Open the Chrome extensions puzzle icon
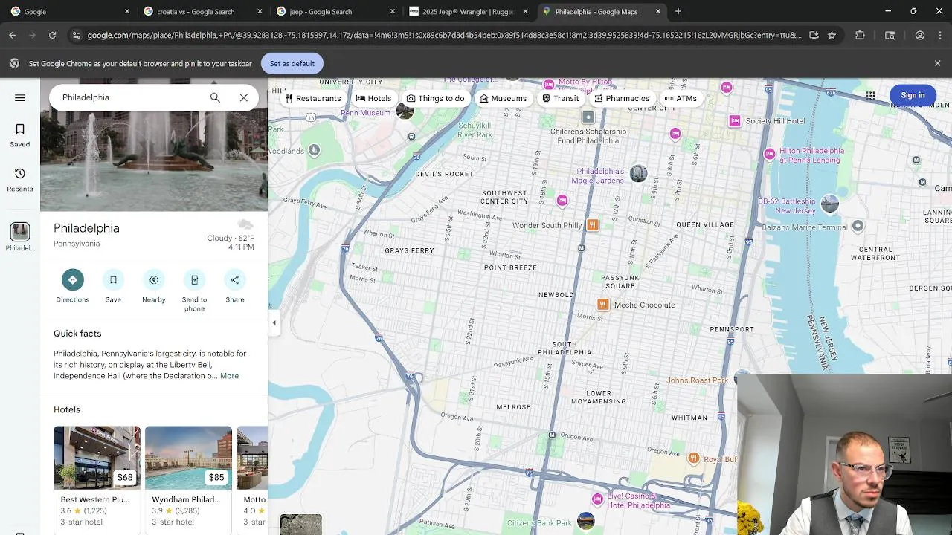 pos(861,35)
